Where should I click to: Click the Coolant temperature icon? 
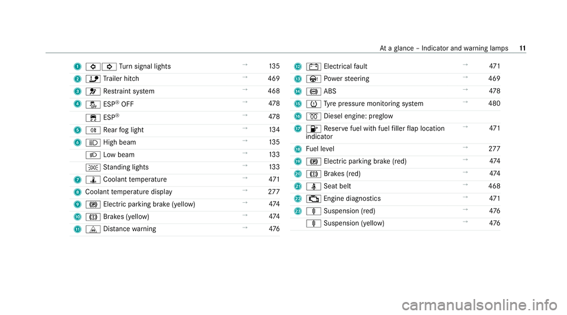point(93,180)
